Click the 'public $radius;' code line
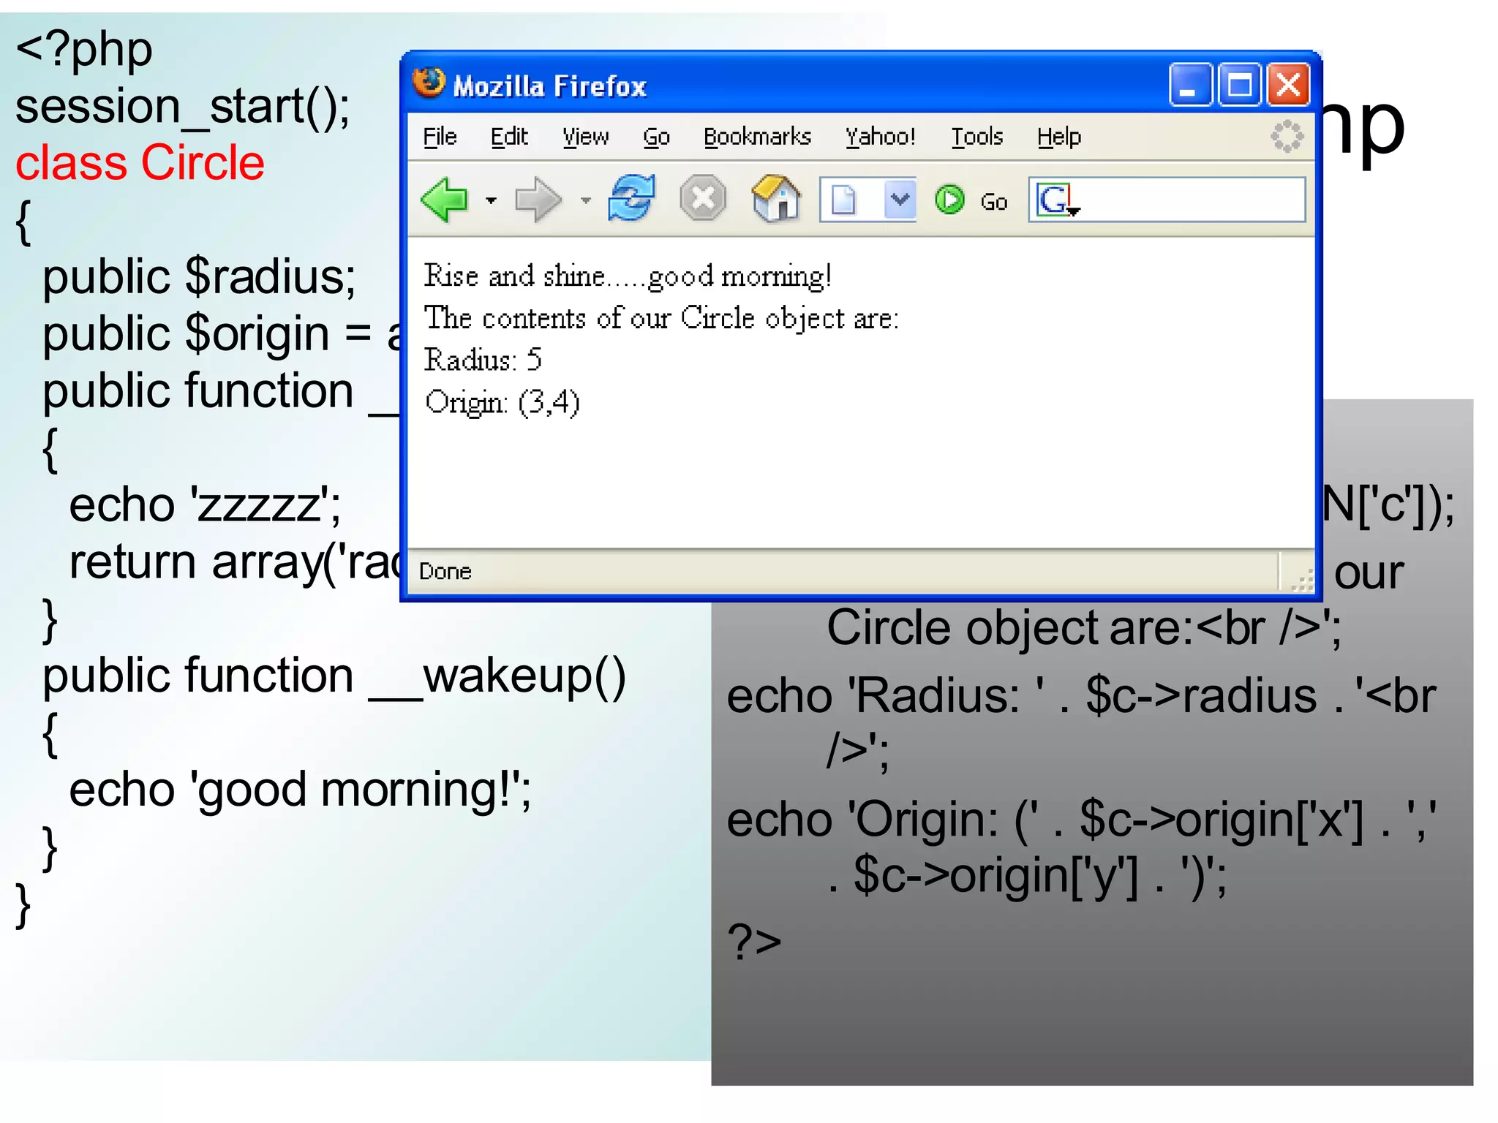 click(199, 277)
